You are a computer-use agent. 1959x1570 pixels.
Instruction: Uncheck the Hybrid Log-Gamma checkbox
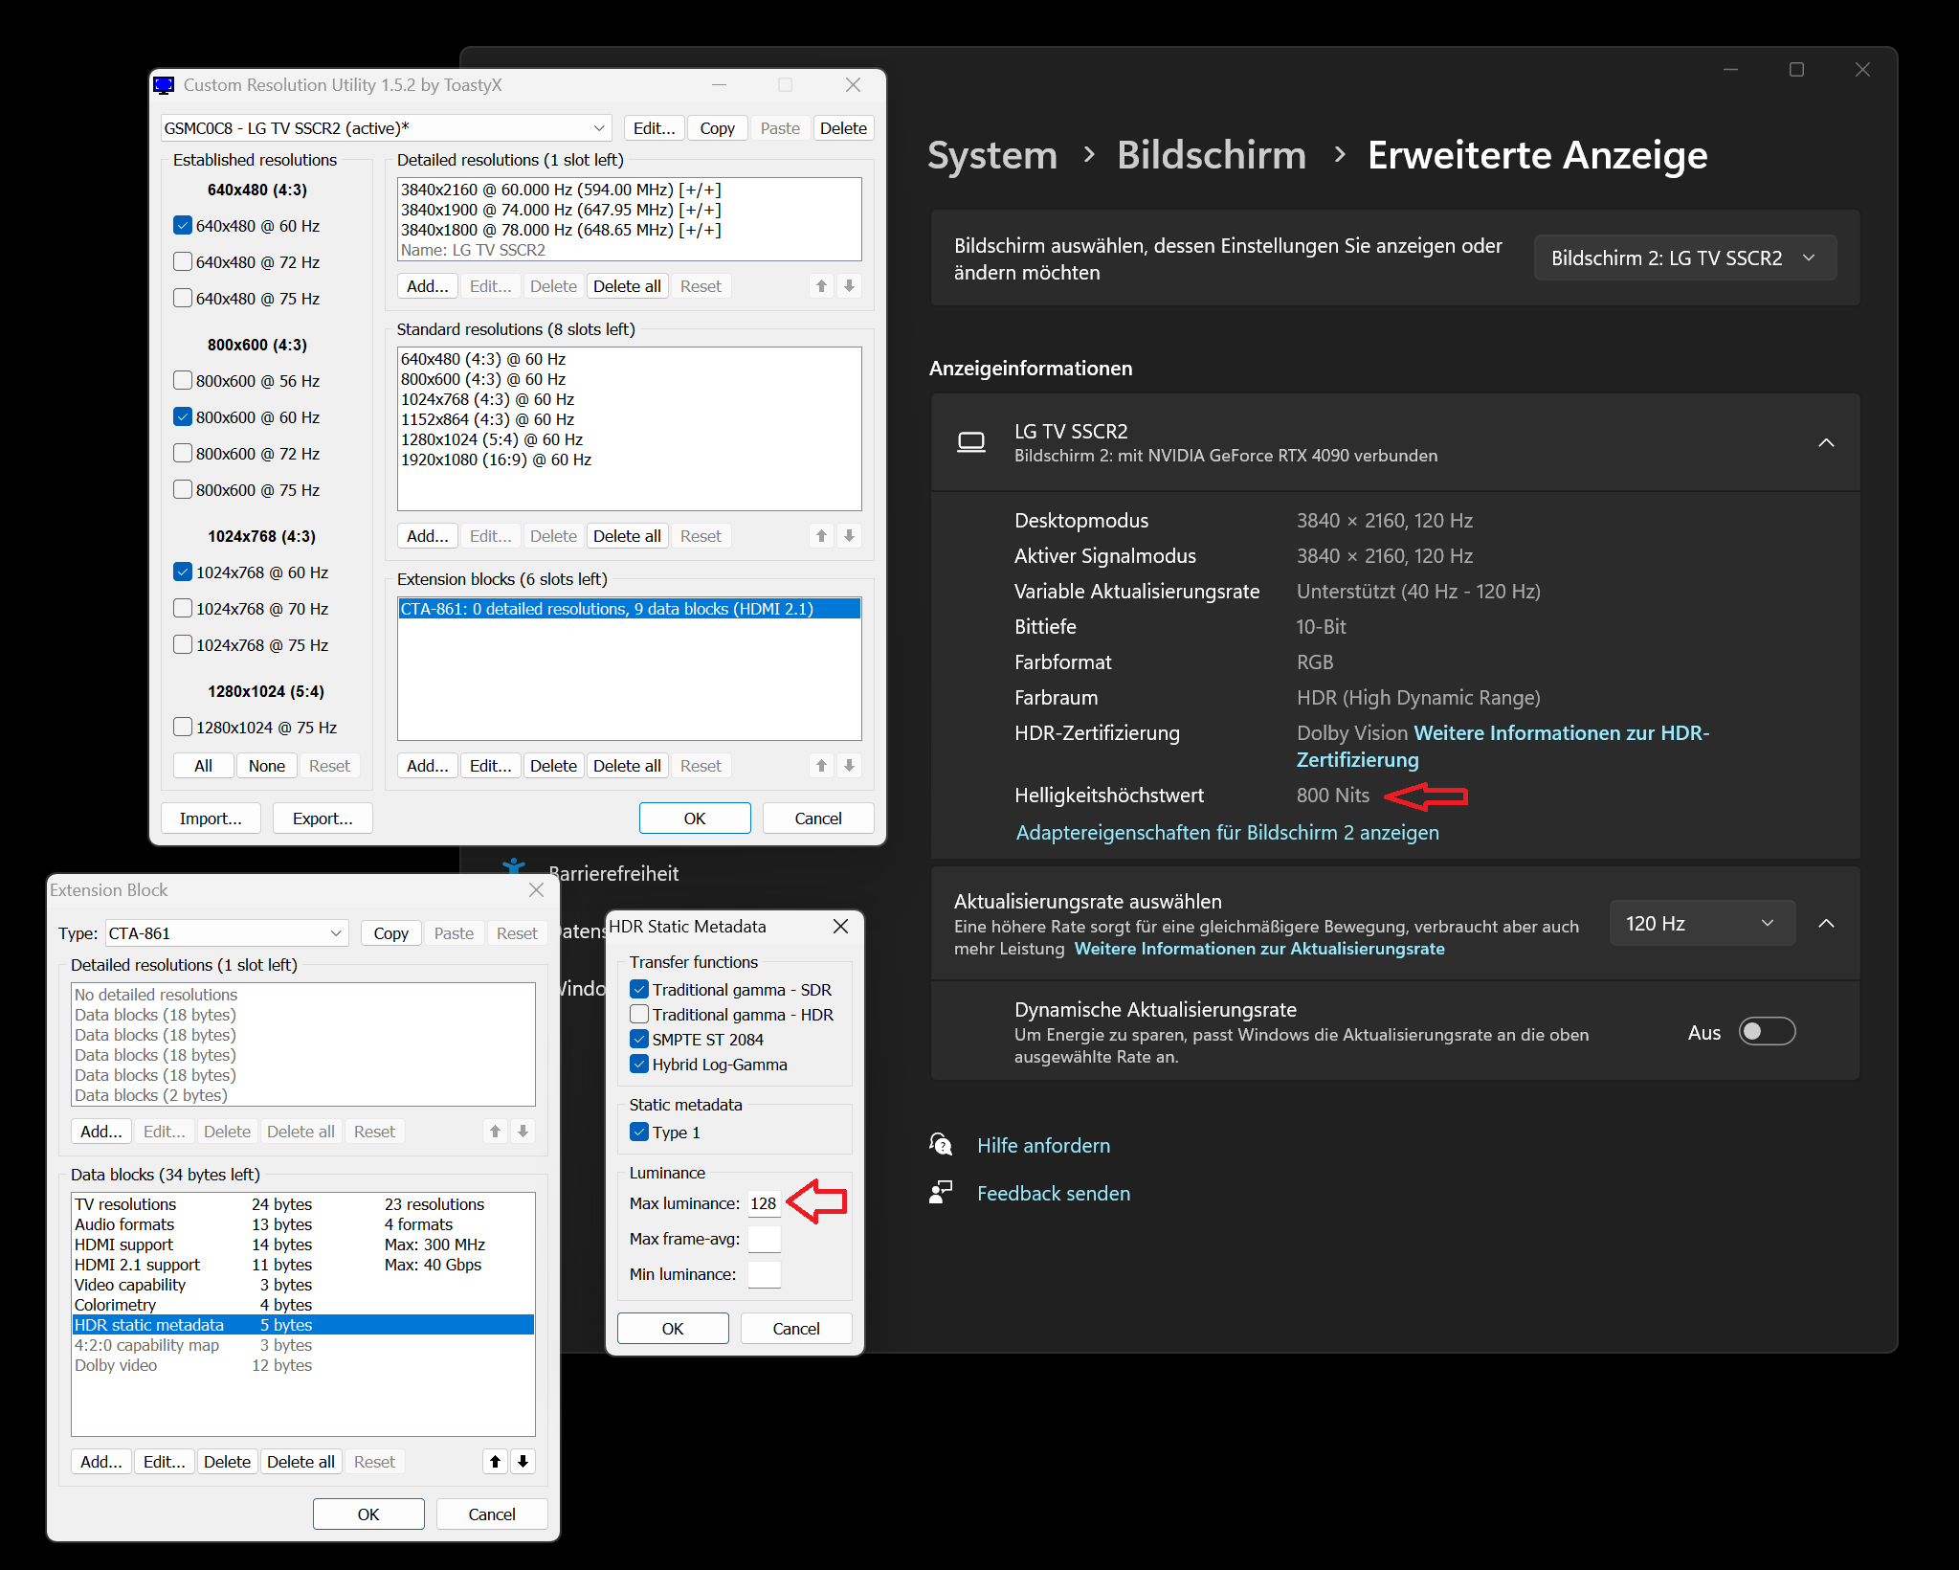pos(639,1064)
